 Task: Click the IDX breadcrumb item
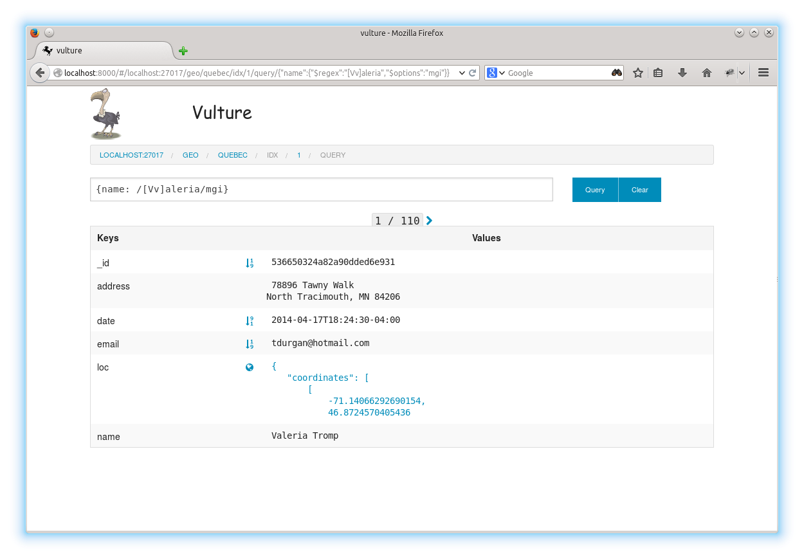tap(273, 155)
